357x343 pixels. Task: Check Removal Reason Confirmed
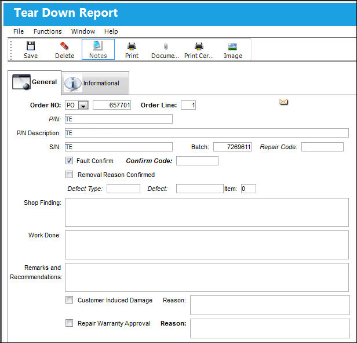(x=69, y=175)
